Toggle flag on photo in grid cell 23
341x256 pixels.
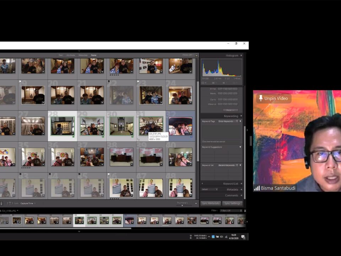[138, 81]
